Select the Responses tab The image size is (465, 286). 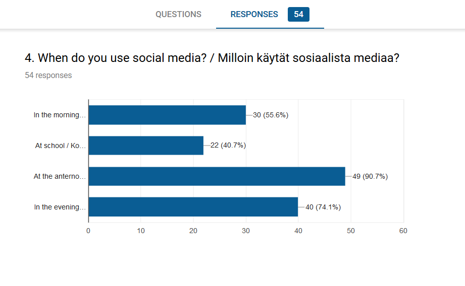click(254, 14)
